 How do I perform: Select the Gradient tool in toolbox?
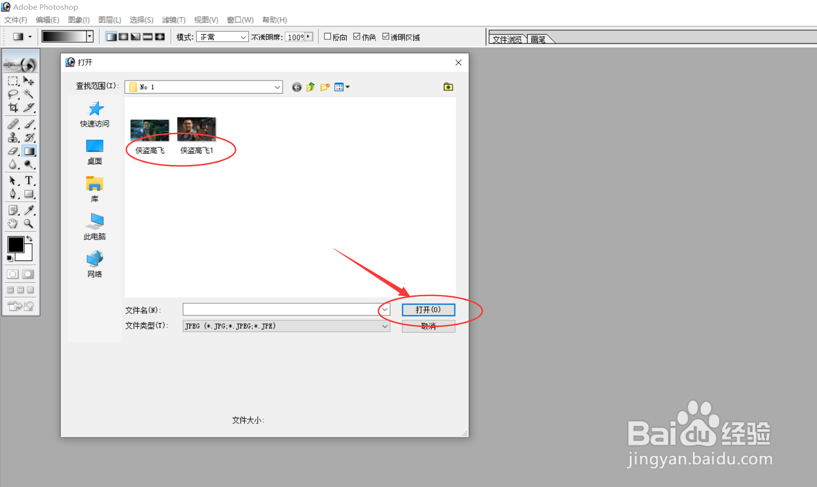pyautogui.click(x=29, y=151)
